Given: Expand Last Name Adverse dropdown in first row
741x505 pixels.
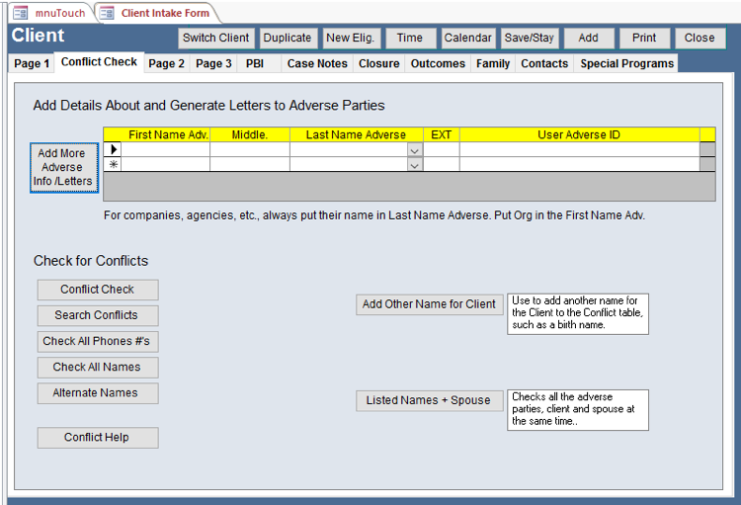Looking at the screenshot, I should [415, 150].
